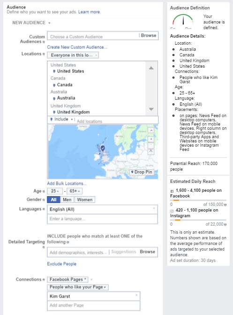Select Women gender option
The height and width of the screenshot is (315, 233).
click(85, 200)
